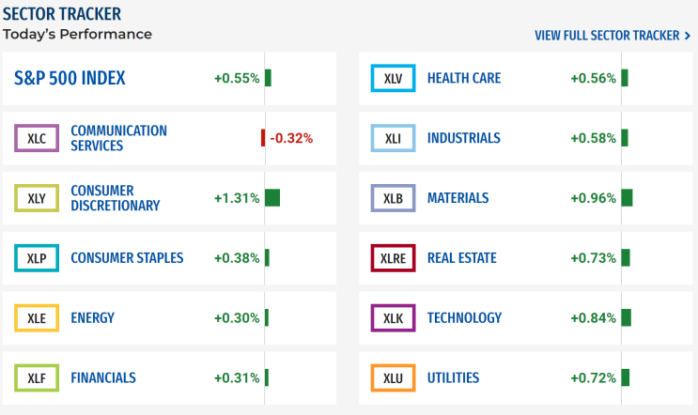Select the XLV ticker badge
This screenshot has height=415, width=698.
tap(393, 78)
